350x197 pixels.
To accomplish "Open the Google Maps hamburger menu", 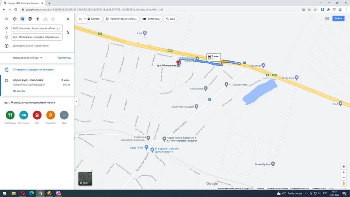I will (x=6, y=19).
